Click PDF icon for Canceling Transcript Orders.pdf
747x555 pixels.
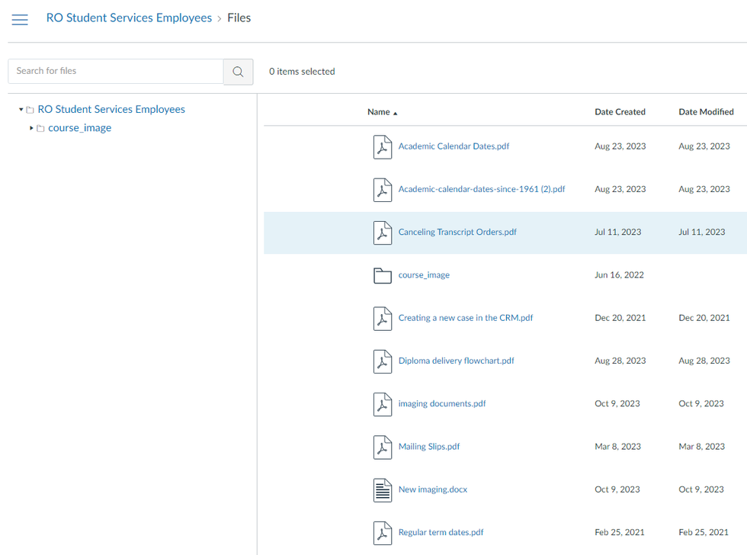tap(383, 233)
